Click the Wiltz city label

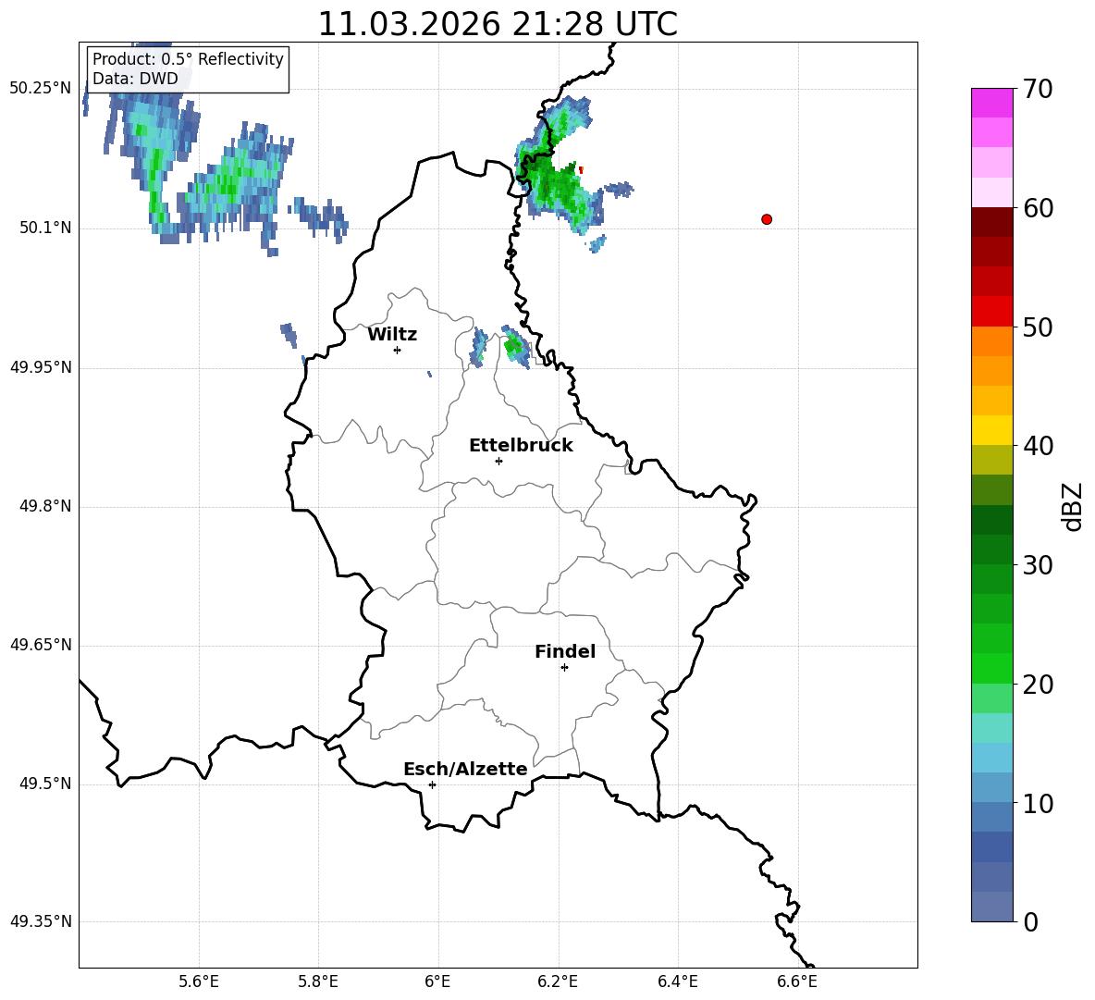pyautogui.click(x=392, y=335)
